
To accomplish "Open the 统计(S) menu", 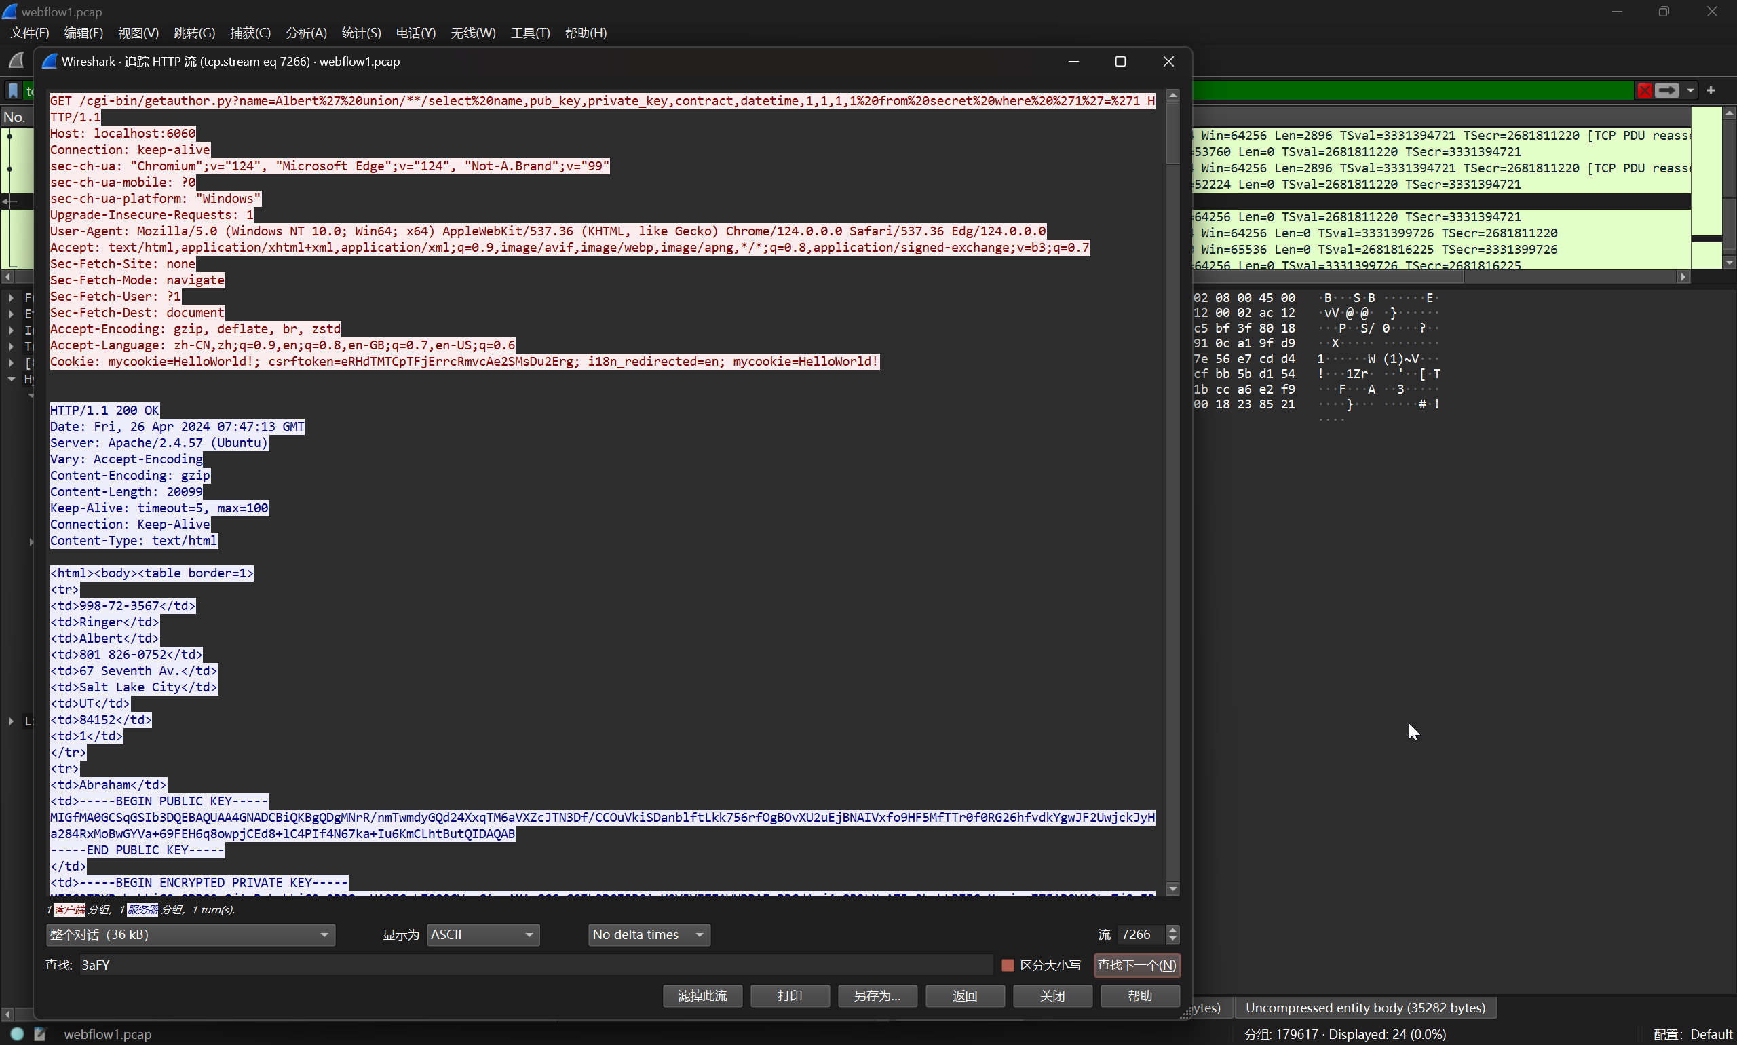I will (360, 33).
